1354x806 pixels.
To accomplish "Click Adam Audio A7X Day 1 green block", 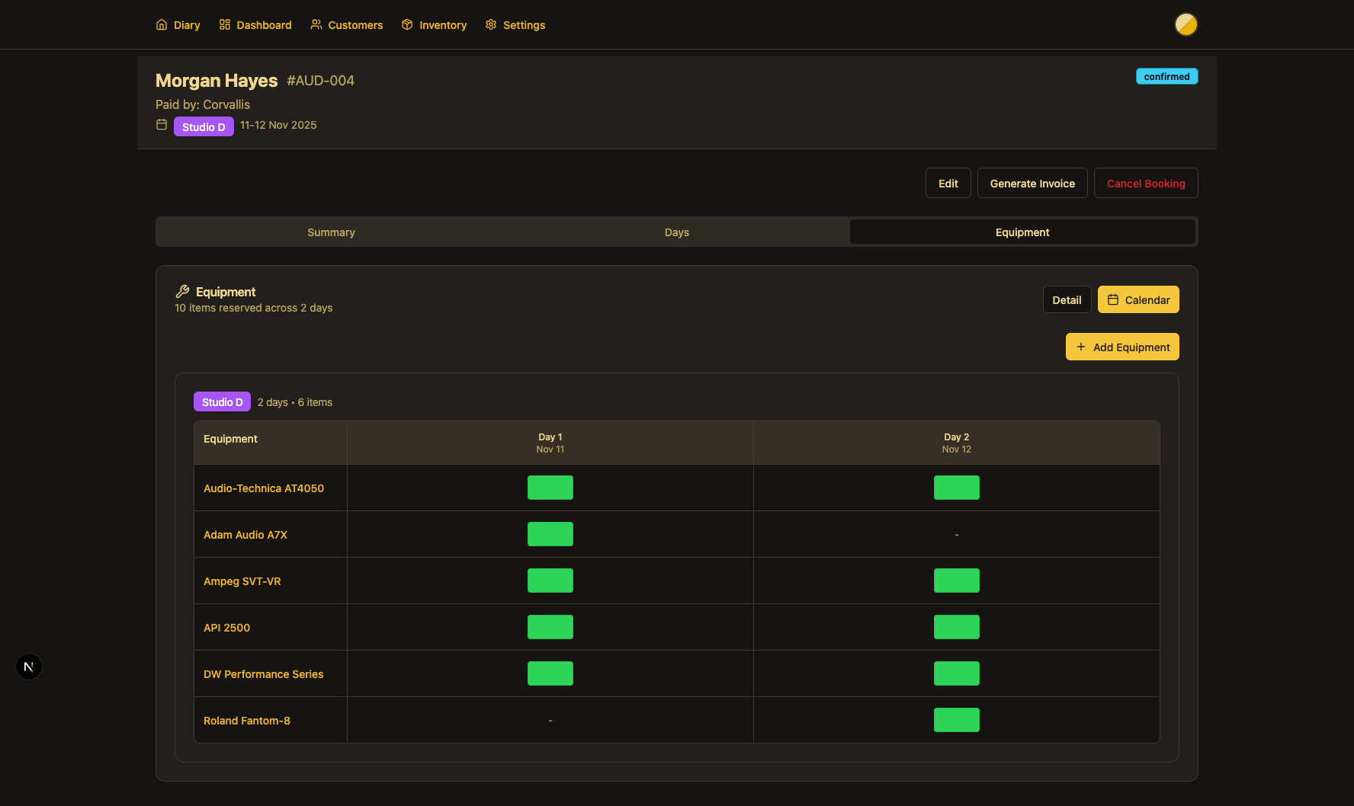I will coord(550,534).
